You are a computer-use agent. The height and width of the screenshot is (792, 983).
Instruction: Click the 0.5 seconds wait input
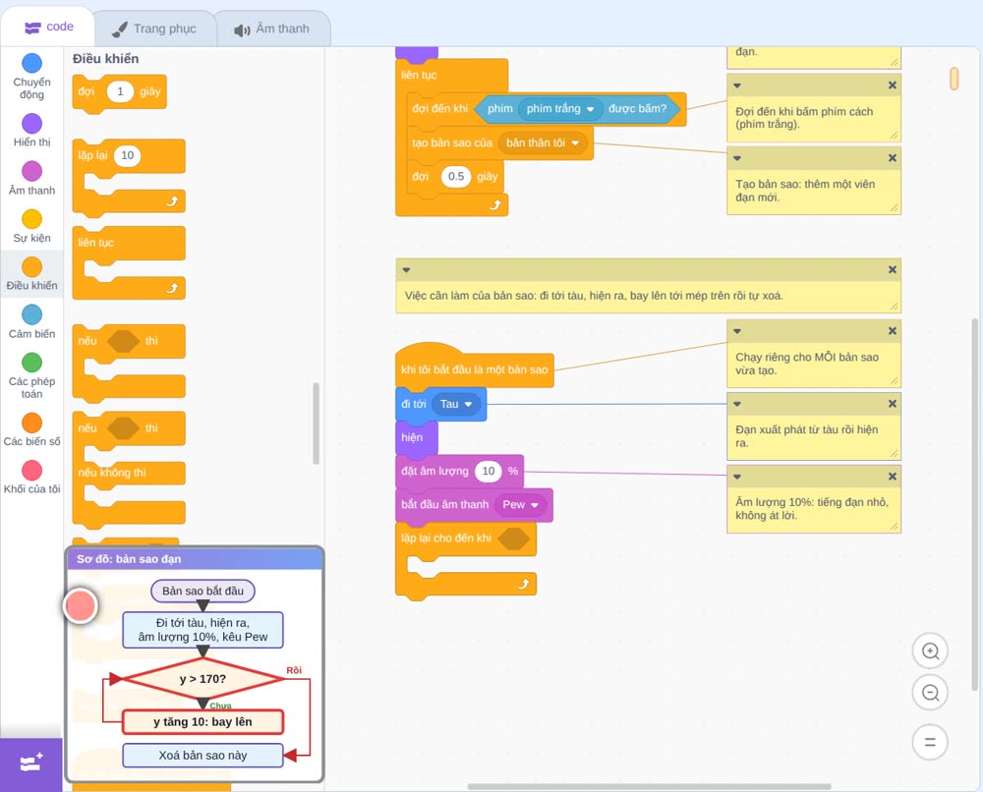tap(456, 177)
